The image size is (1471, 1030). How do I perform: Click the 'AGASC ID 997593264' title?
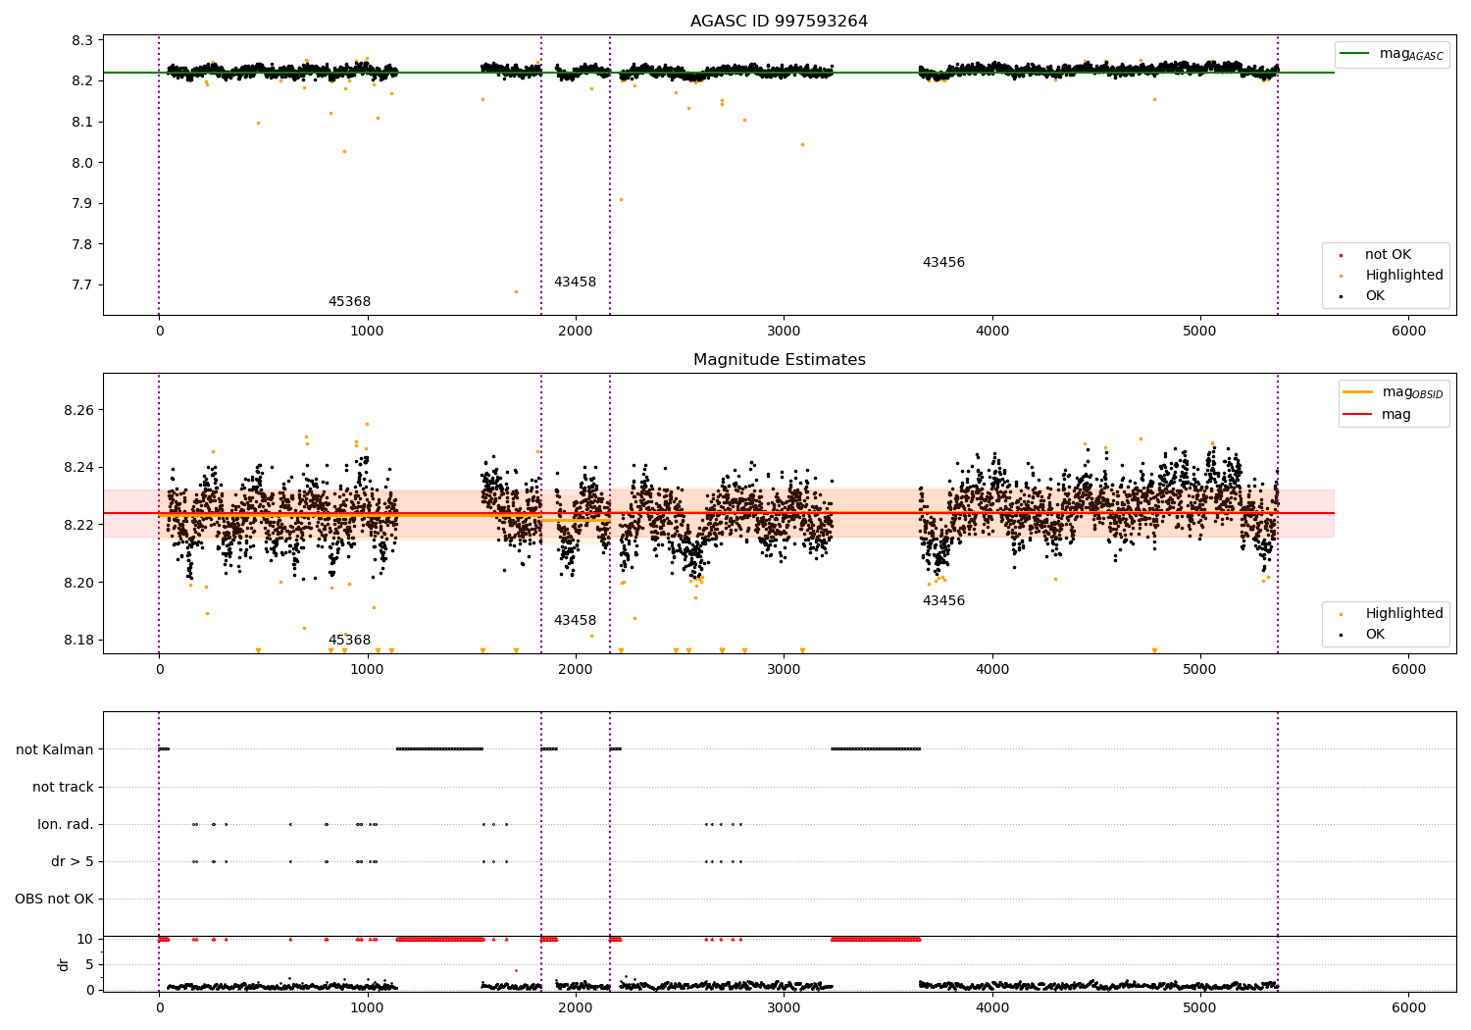(779, 22)
